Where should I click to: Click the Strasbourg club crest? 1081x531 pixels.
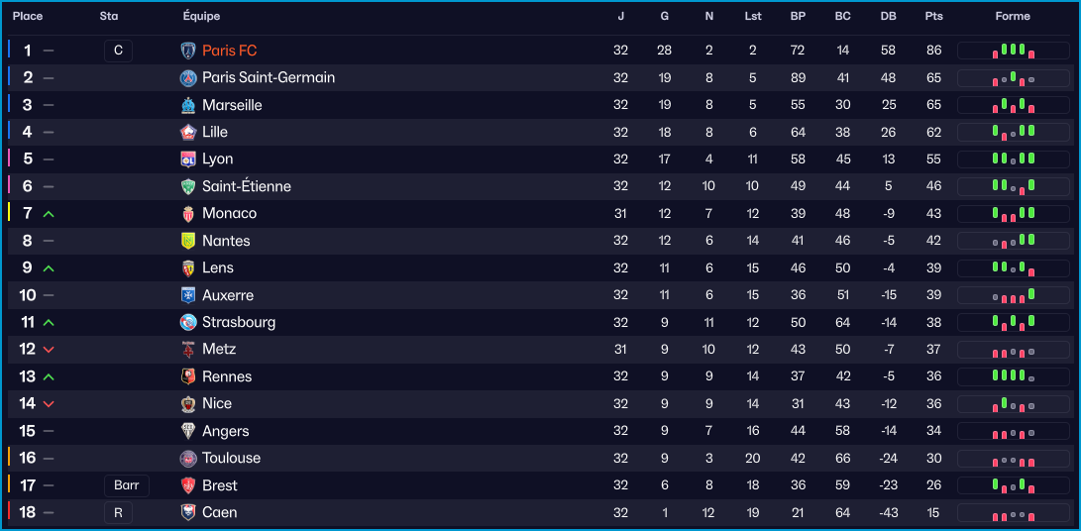[x=188, y=322]
